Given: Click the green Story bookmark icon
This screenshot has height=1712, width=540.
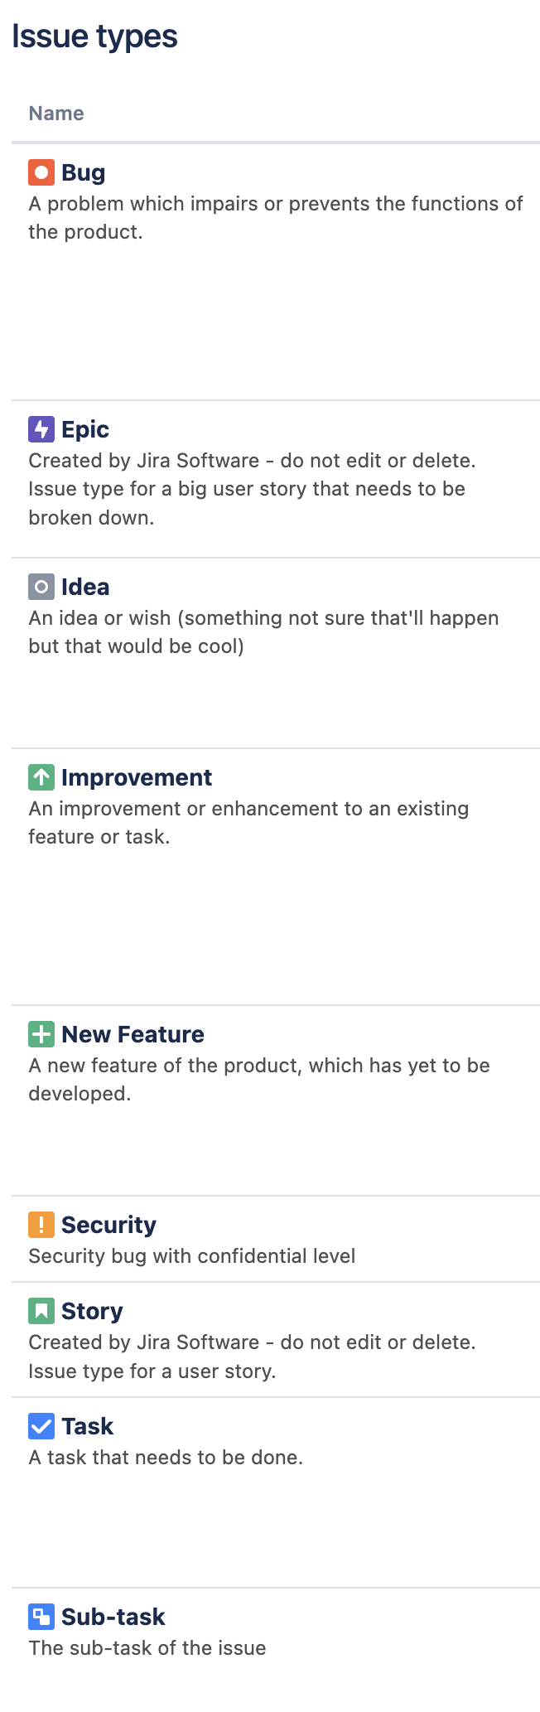Looking at the screenshot, I should pyautogui.click(x=41, y=1311).
